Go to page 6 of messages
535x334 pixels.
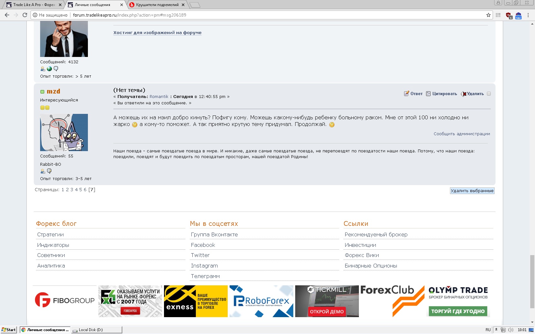coord(85,190)
